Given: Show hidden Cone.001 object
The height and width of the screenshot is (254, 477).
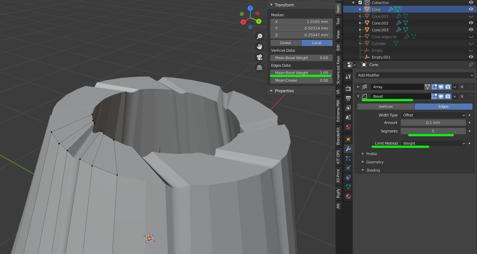Looking at the screenshot, I should click(x=471, y=16).
